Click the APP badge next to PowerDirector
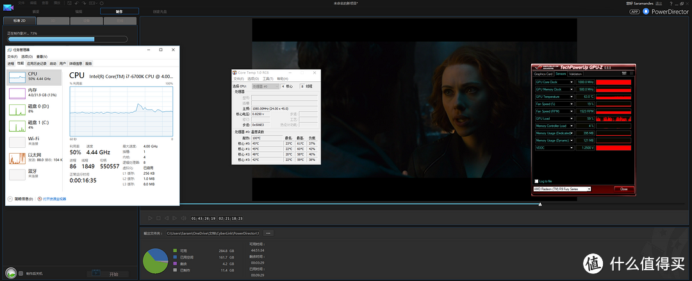Image resolution: width=692 pixels, height=281 pixels. pos(634,12)
